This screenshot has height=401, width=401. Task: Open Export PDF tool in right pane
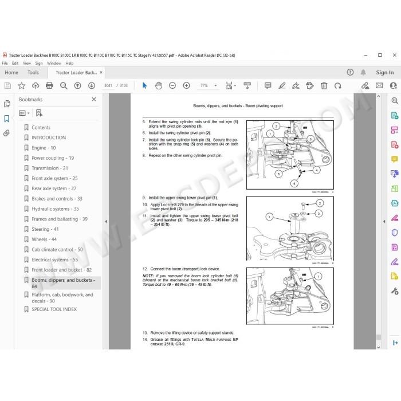[x=395, y=115]
